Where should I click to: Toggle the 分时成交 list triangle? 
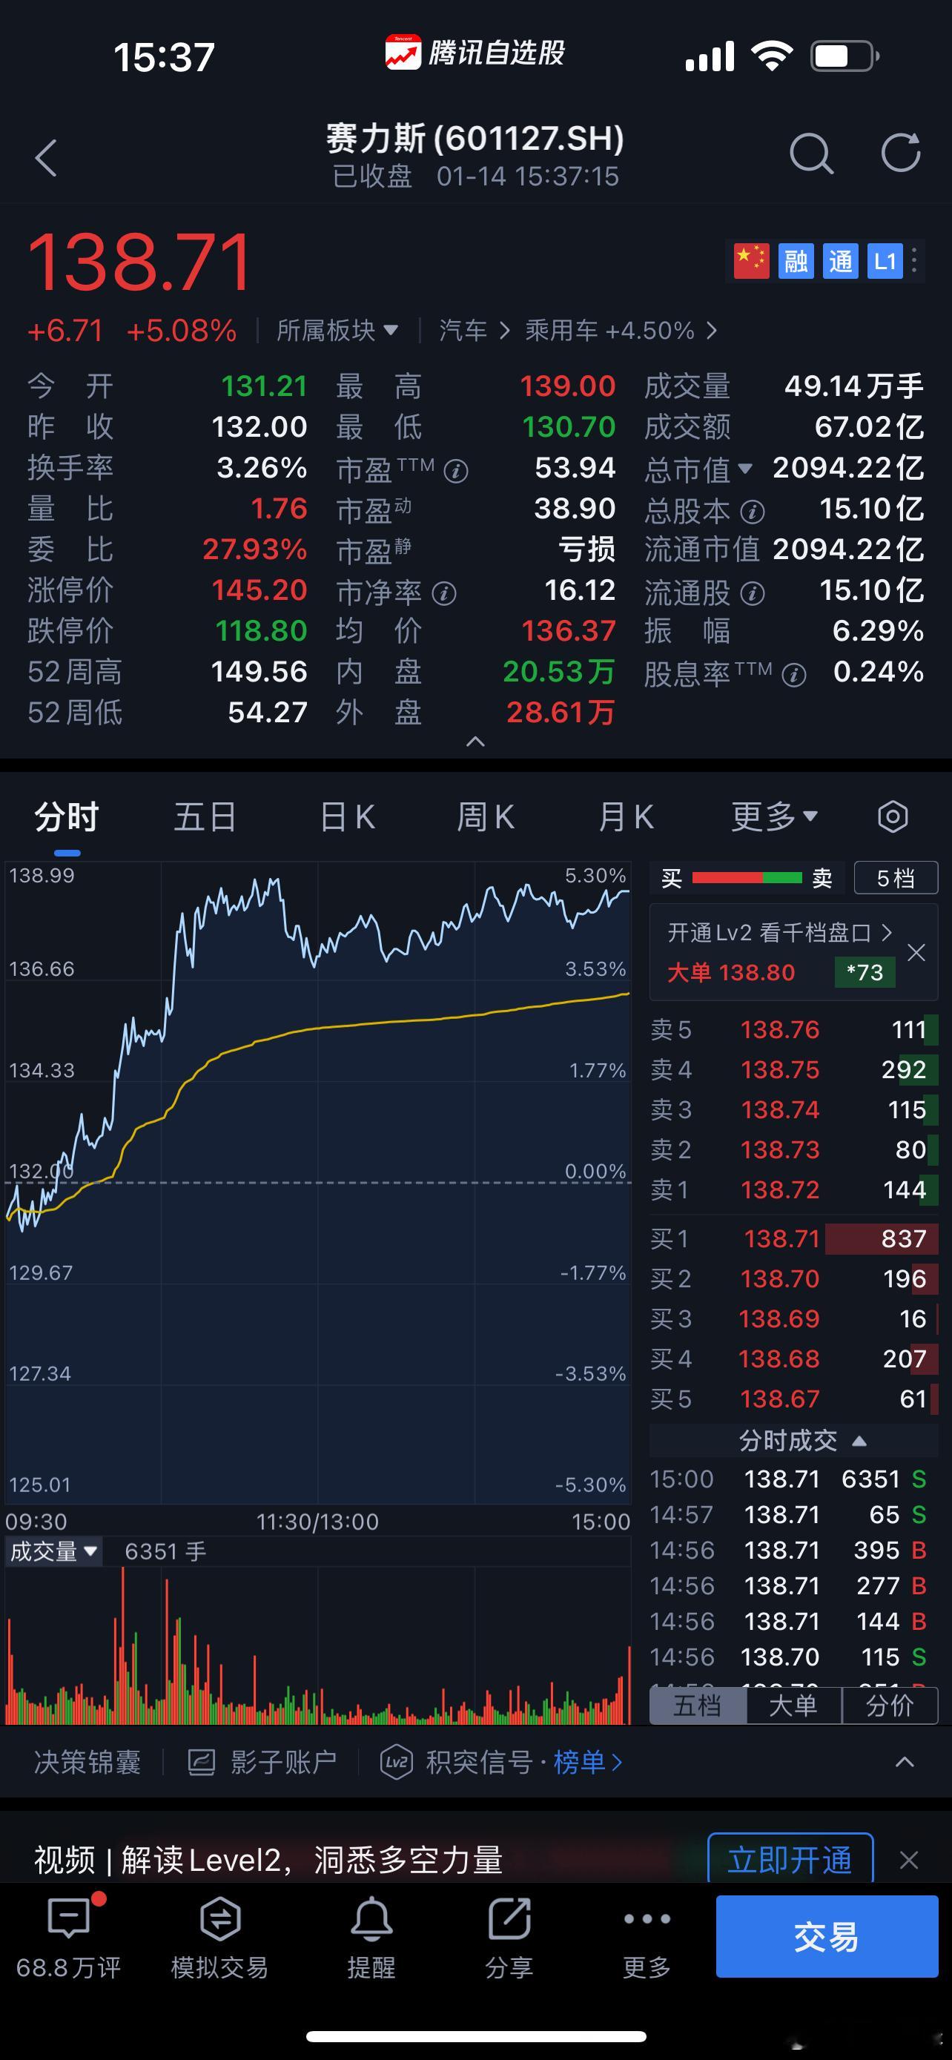859,1441
